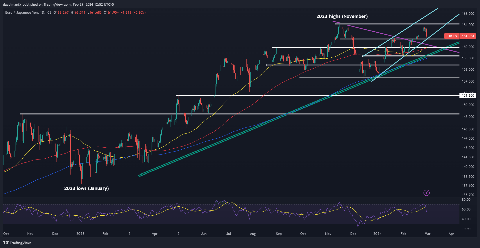The image size is (480, 248).
Task: Click the red EURJPY price label
Action: click(x=452, y=36)
